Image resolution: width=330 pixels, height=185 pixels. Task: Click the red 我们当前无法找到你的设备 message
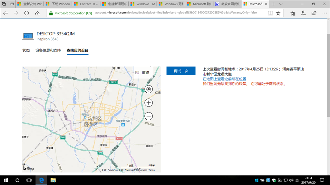tap(244, 84)
